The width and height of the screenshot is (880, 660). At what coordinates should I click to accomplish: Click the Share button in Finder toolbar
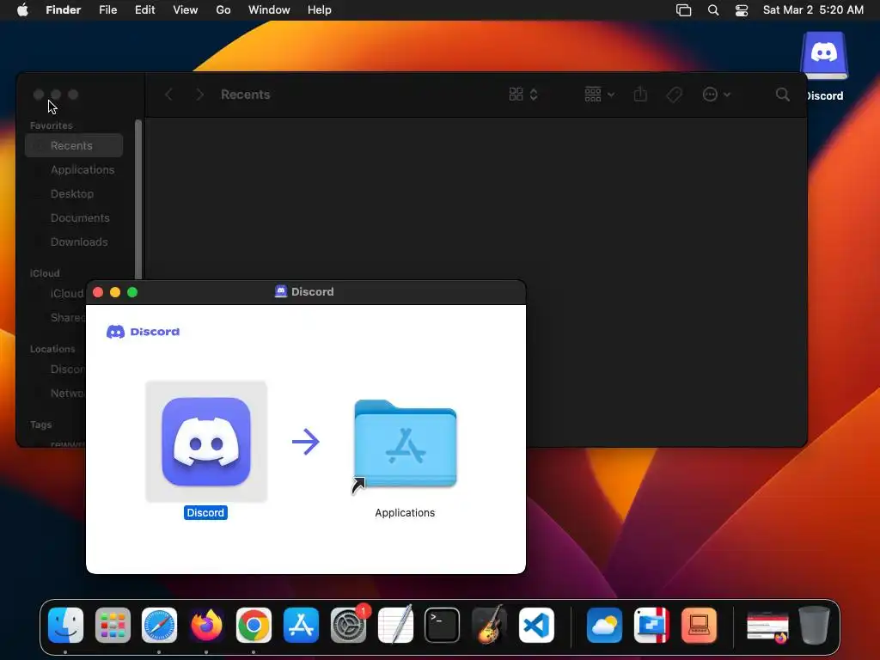click(x=640, y=95)
